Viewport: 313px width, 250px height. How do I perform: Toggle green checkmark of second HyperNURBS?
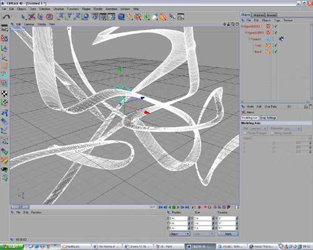(276, 32)
